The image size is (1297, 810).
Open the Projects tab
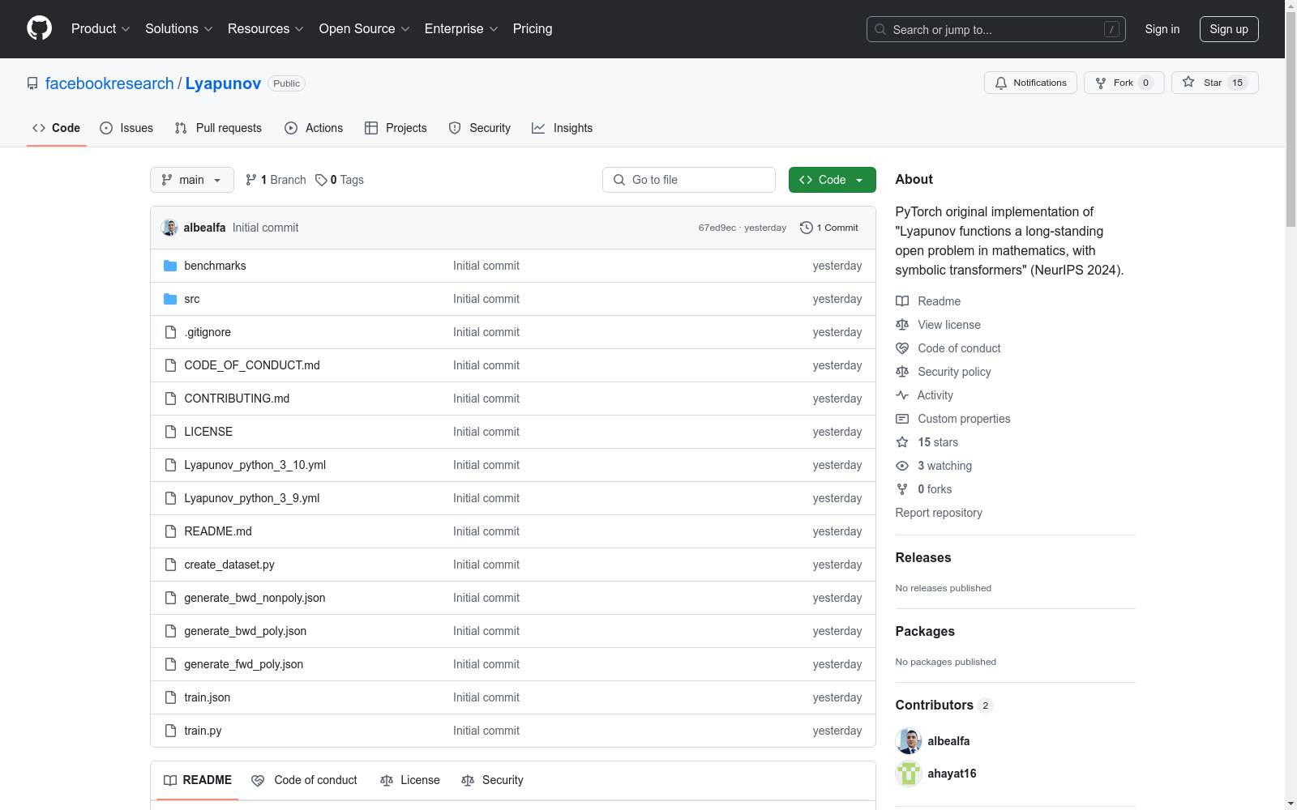pyautogui.click(x=396, y=128)
